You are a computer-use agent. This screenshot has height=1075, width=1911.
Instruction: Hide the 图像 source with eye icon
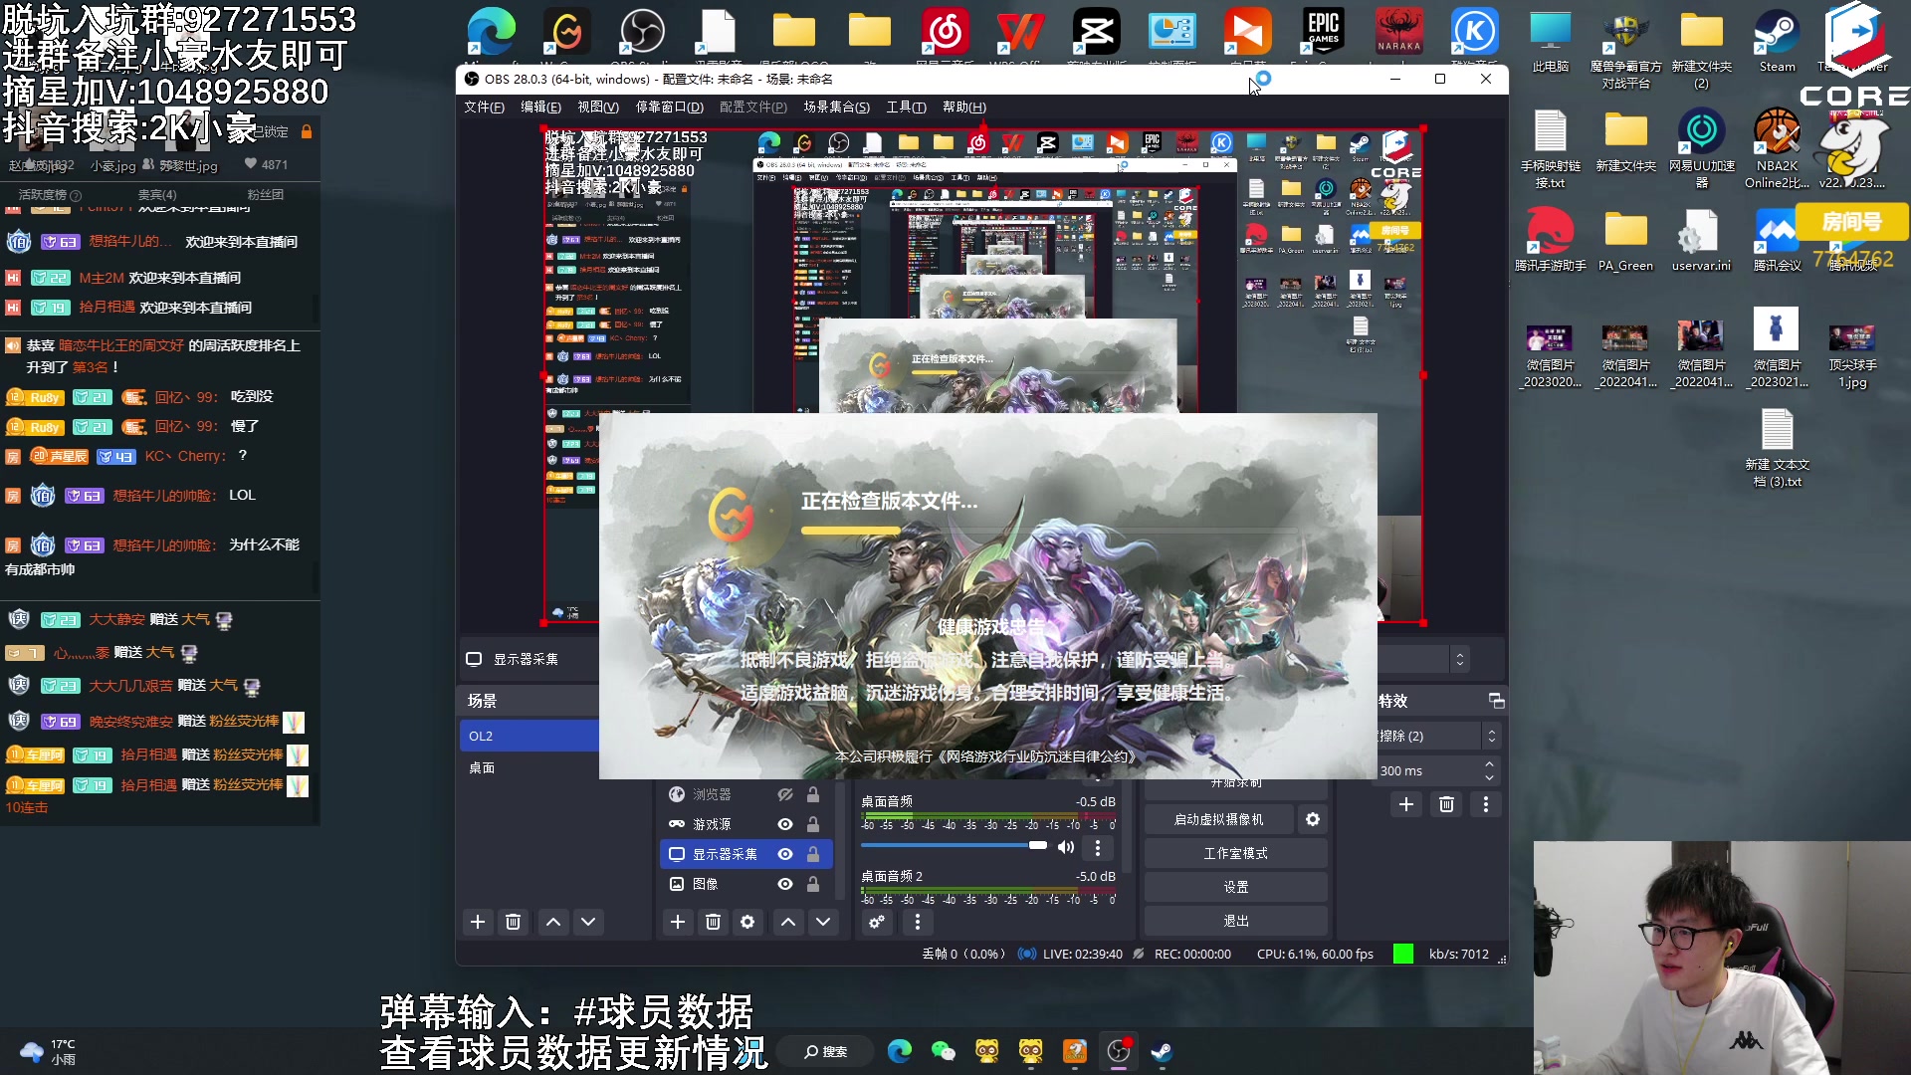pyautogui.click(x=785, y=884)
